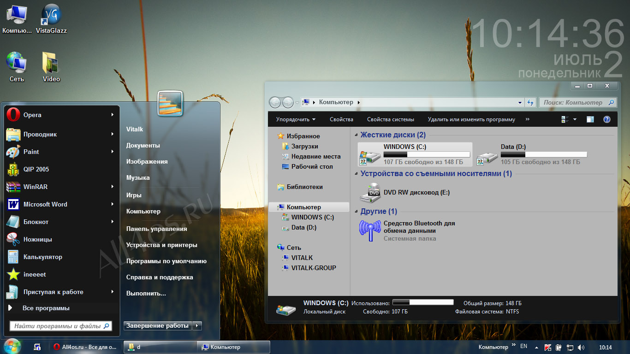The image size is (630, 354).
Task: Open Документы from the Start menu
Action: 143,145
